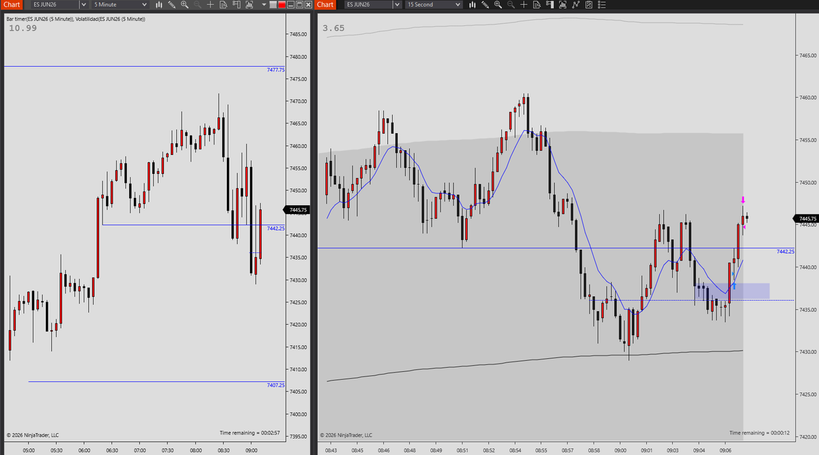
Task: Click the Bar timer indicator label
Action: point(39,19)
